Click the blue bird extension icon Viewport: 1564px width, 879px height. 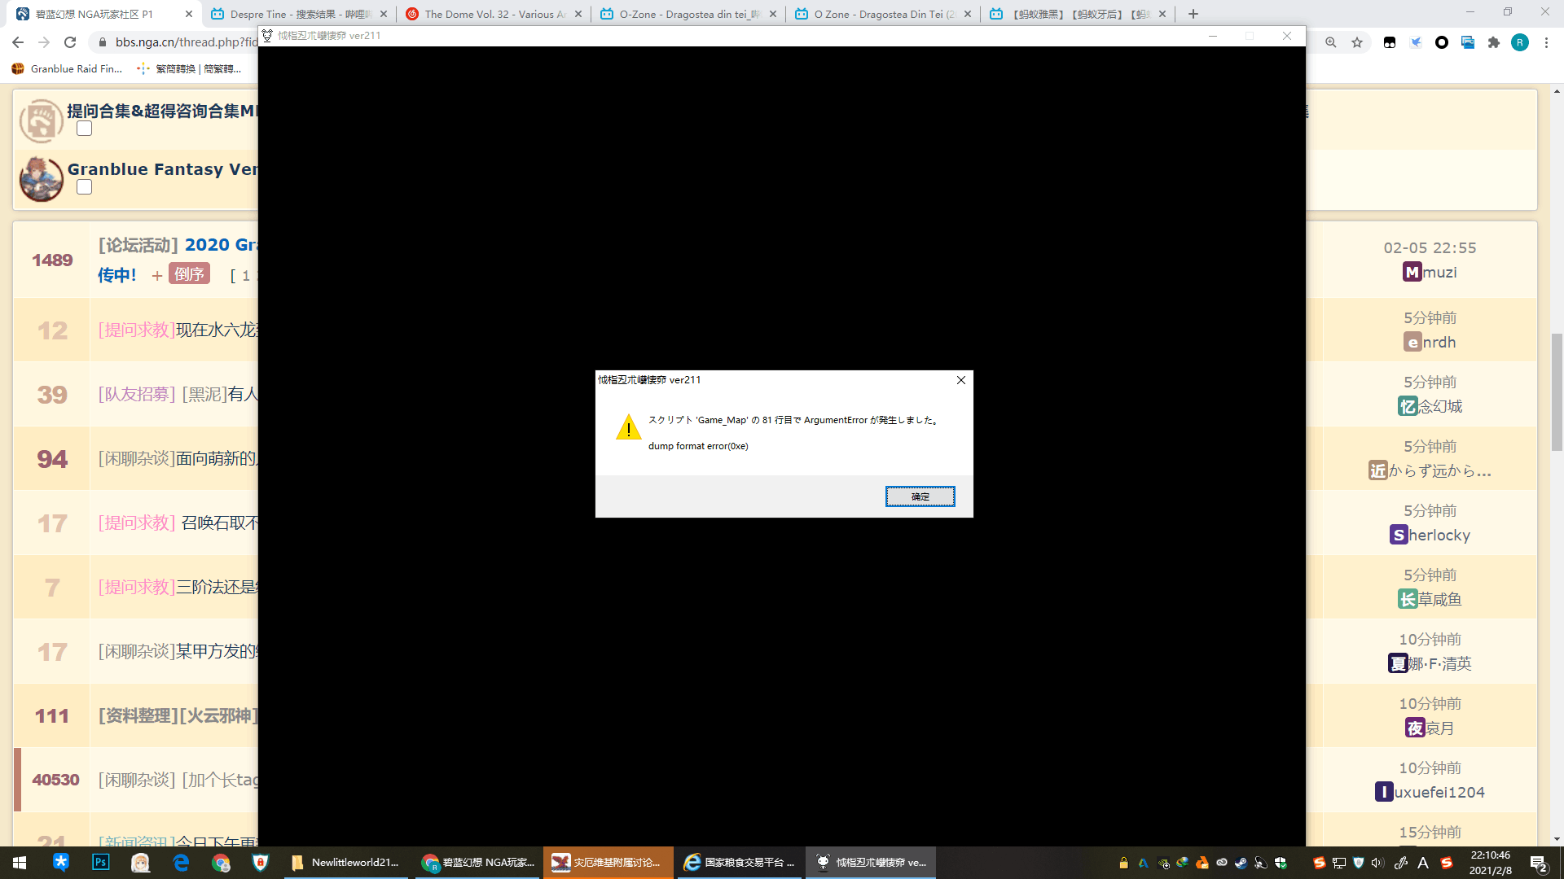tap(1416, 42)
